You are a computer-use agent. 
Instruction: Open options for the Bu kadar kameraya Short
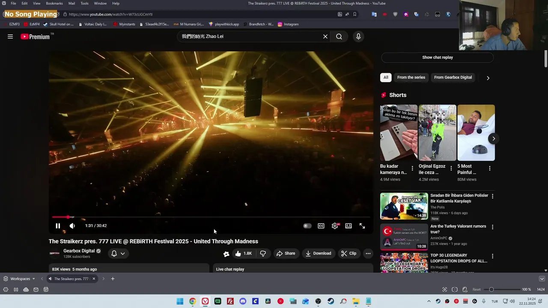click(412, 169)
